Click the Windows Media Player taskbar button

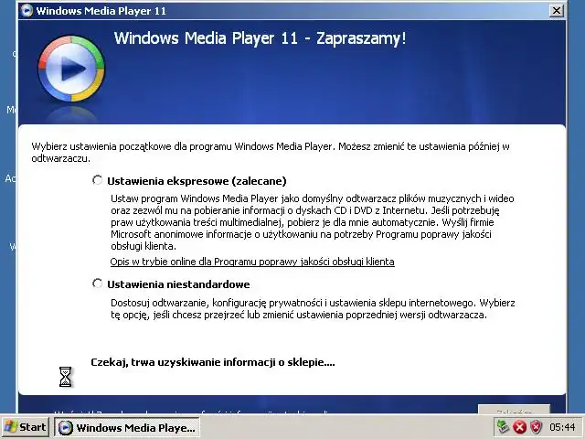(x=127, y=427)
